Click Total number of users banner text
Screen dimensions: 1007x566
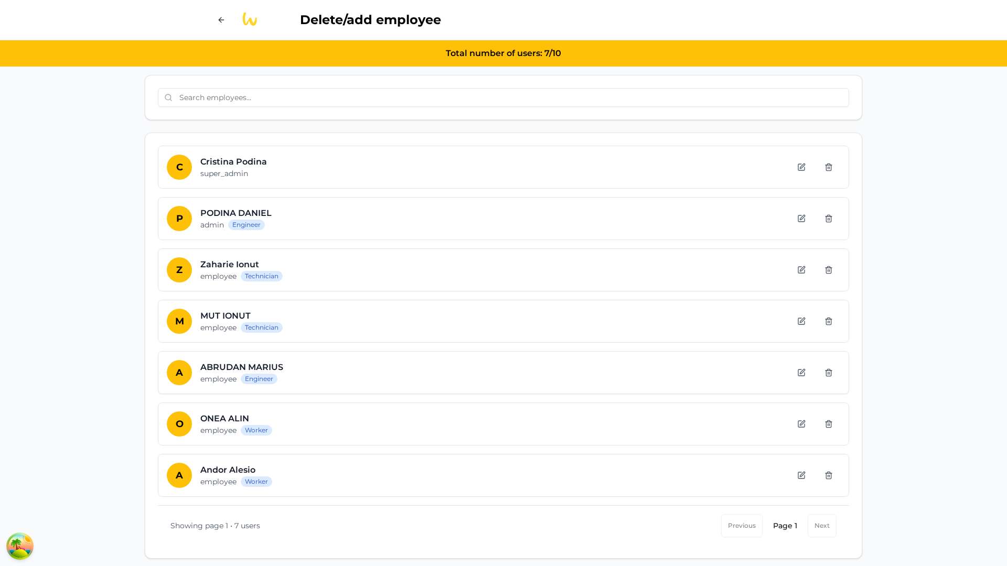click(504, 53)
